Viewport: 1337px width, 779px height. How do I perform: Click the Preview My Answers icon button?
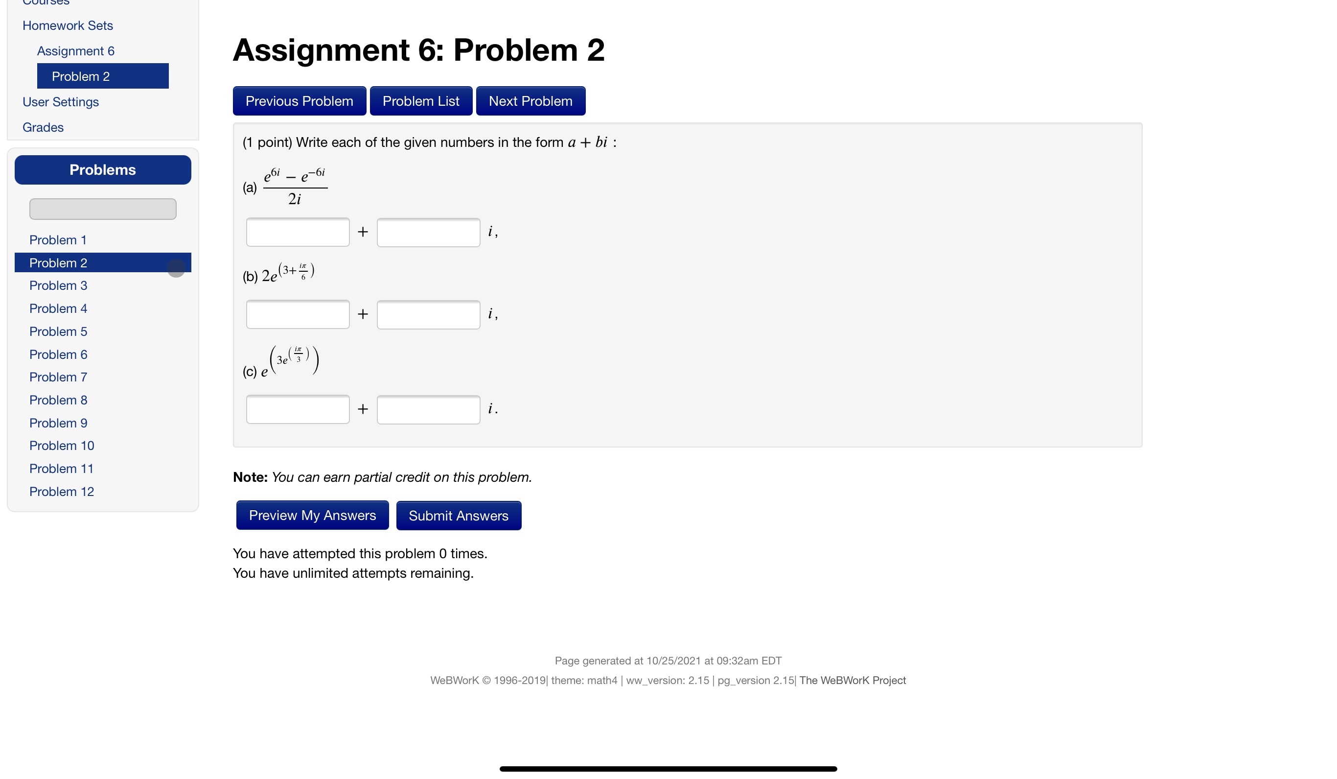[312, 515]
